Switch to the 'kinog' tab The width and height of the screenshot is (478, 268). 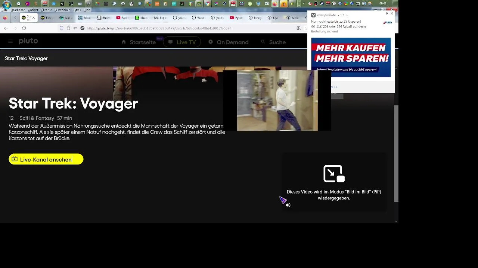[255, 18]
